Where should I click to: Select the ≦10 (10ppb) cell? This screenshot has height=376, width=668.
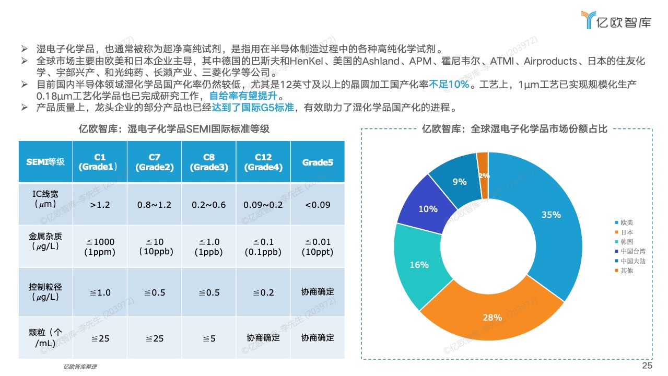pyautogui.click(x=154, y=246)
